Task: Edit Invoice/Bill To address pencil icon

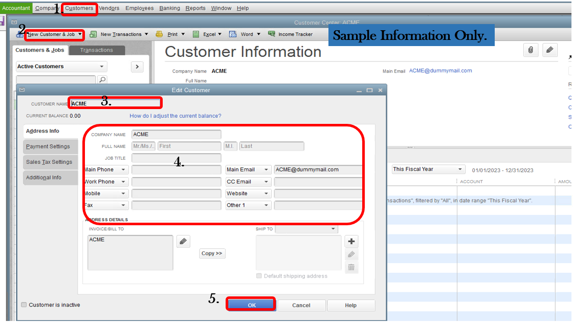Action: click(183, 241)
